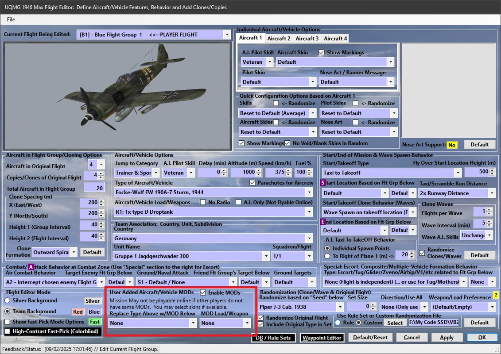Click the purple A attack behavior marker

pyautogui.click(x=31, y=267)
